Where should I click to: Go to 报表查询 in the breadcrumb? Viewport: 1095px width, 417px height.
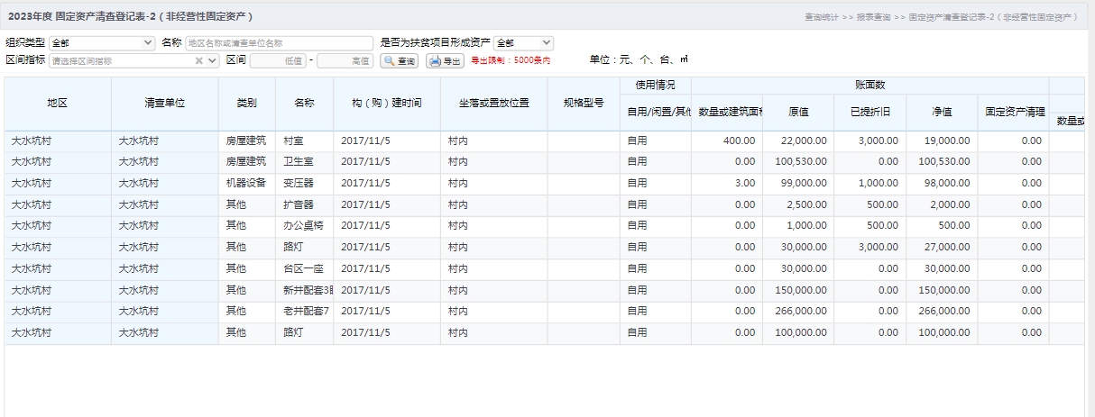[873, 17]
